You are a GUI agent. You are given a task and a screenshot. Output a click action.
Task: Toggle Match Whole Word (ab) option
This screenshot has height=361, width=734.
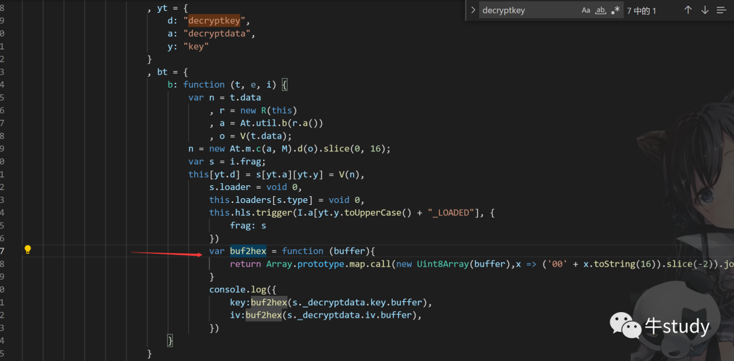click(601, 10)
